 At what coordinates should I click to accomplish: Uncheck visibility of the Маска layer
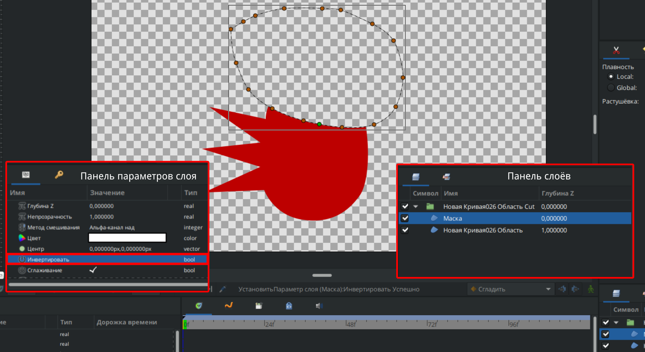point(405,218)
